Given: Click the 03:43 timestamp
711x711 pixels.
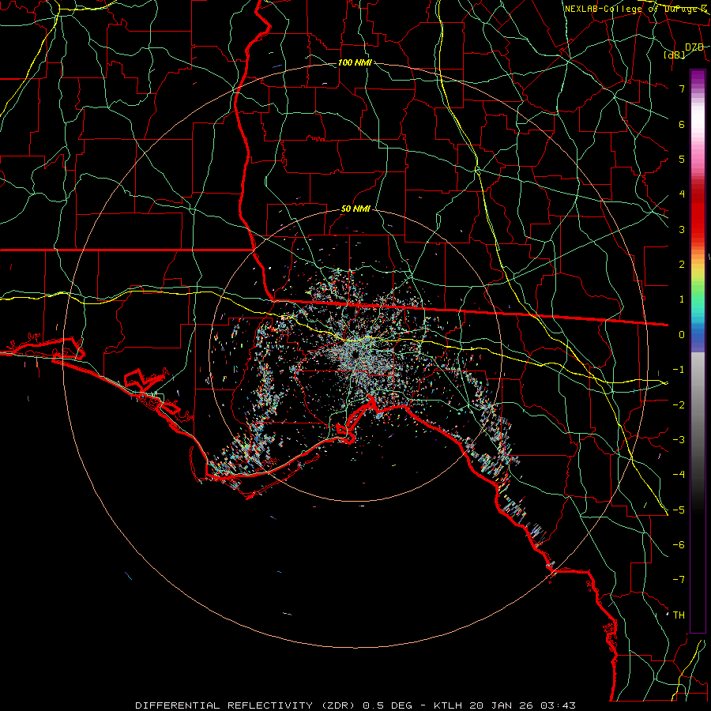Looking at the screenshot, I should coord(558,705).
